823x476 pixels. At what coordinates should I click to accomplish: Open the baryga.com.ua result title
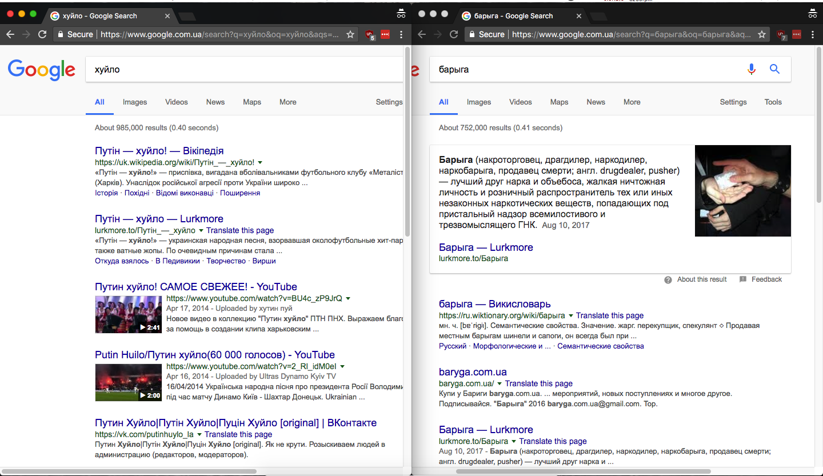click(x=473, y=372)
